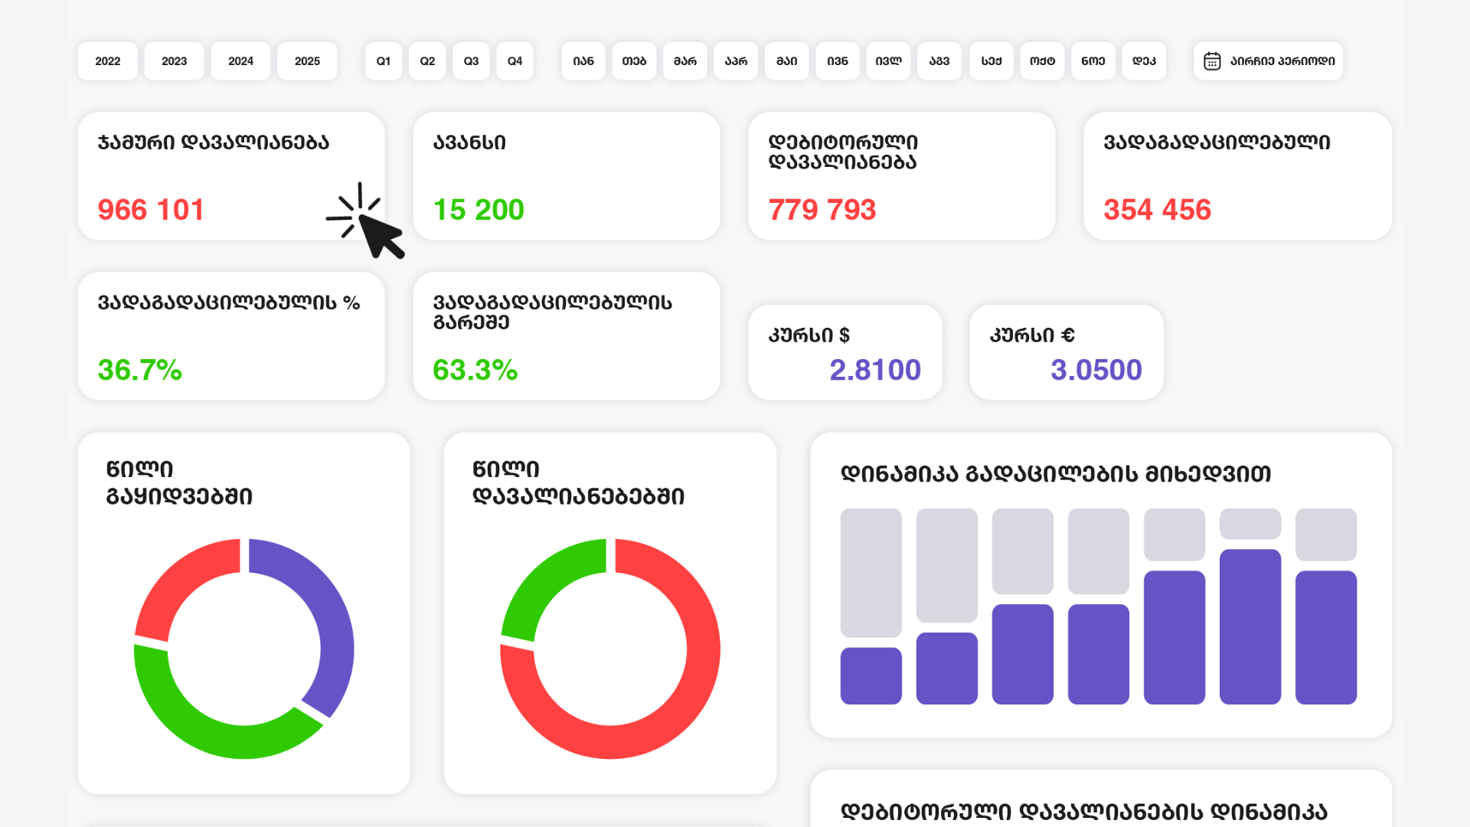Click the ვადაგადაცილებული 354 456 card

tap(1237, 176)
